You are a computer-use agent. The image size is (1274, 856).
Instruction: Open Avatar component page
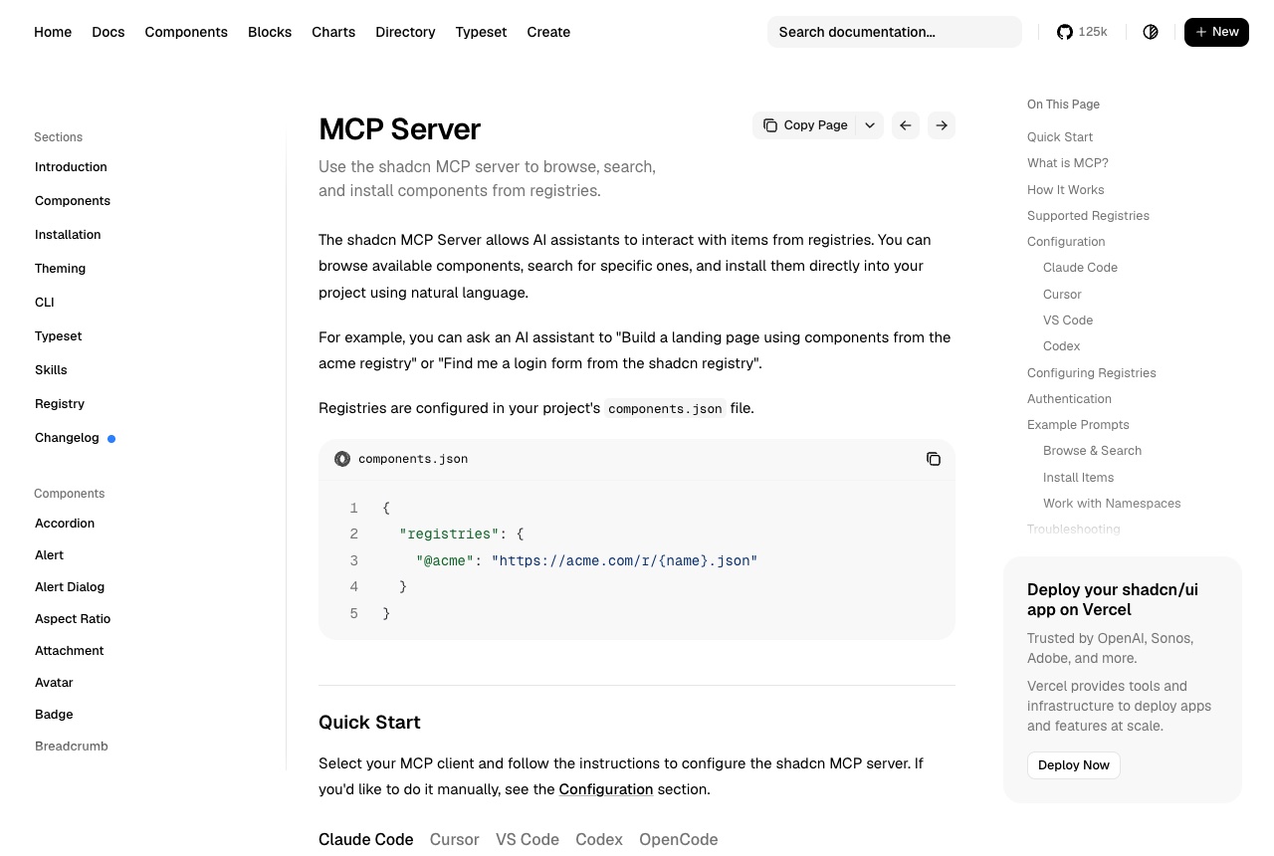[54, 683]
